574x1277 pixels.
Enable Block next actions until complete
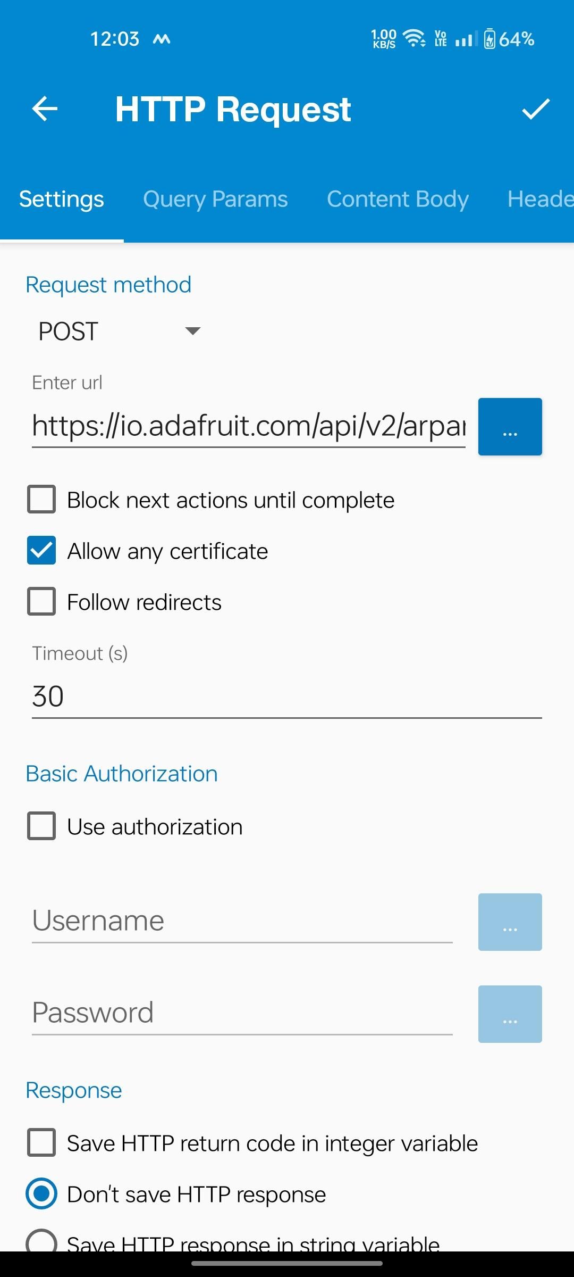click(x=41, y=500)
